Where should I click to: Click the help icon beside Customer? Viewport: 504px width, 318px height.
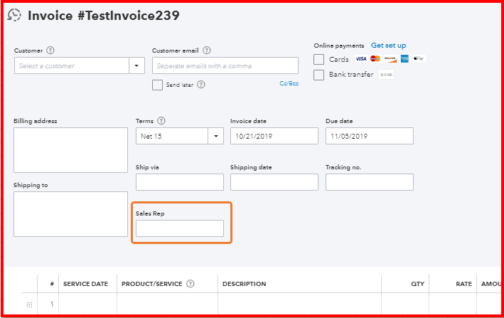click(x=50, y=51)
